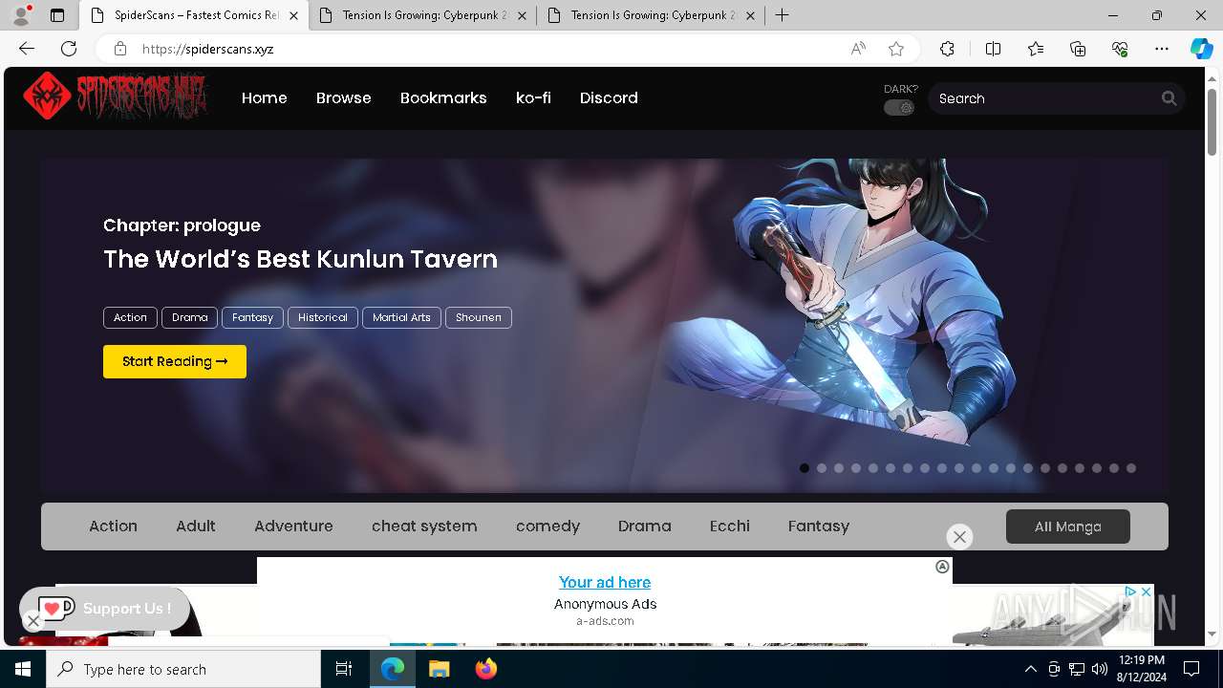Click the SpiderScans logo
1223x688 pixels.
[x=116, y=97]
